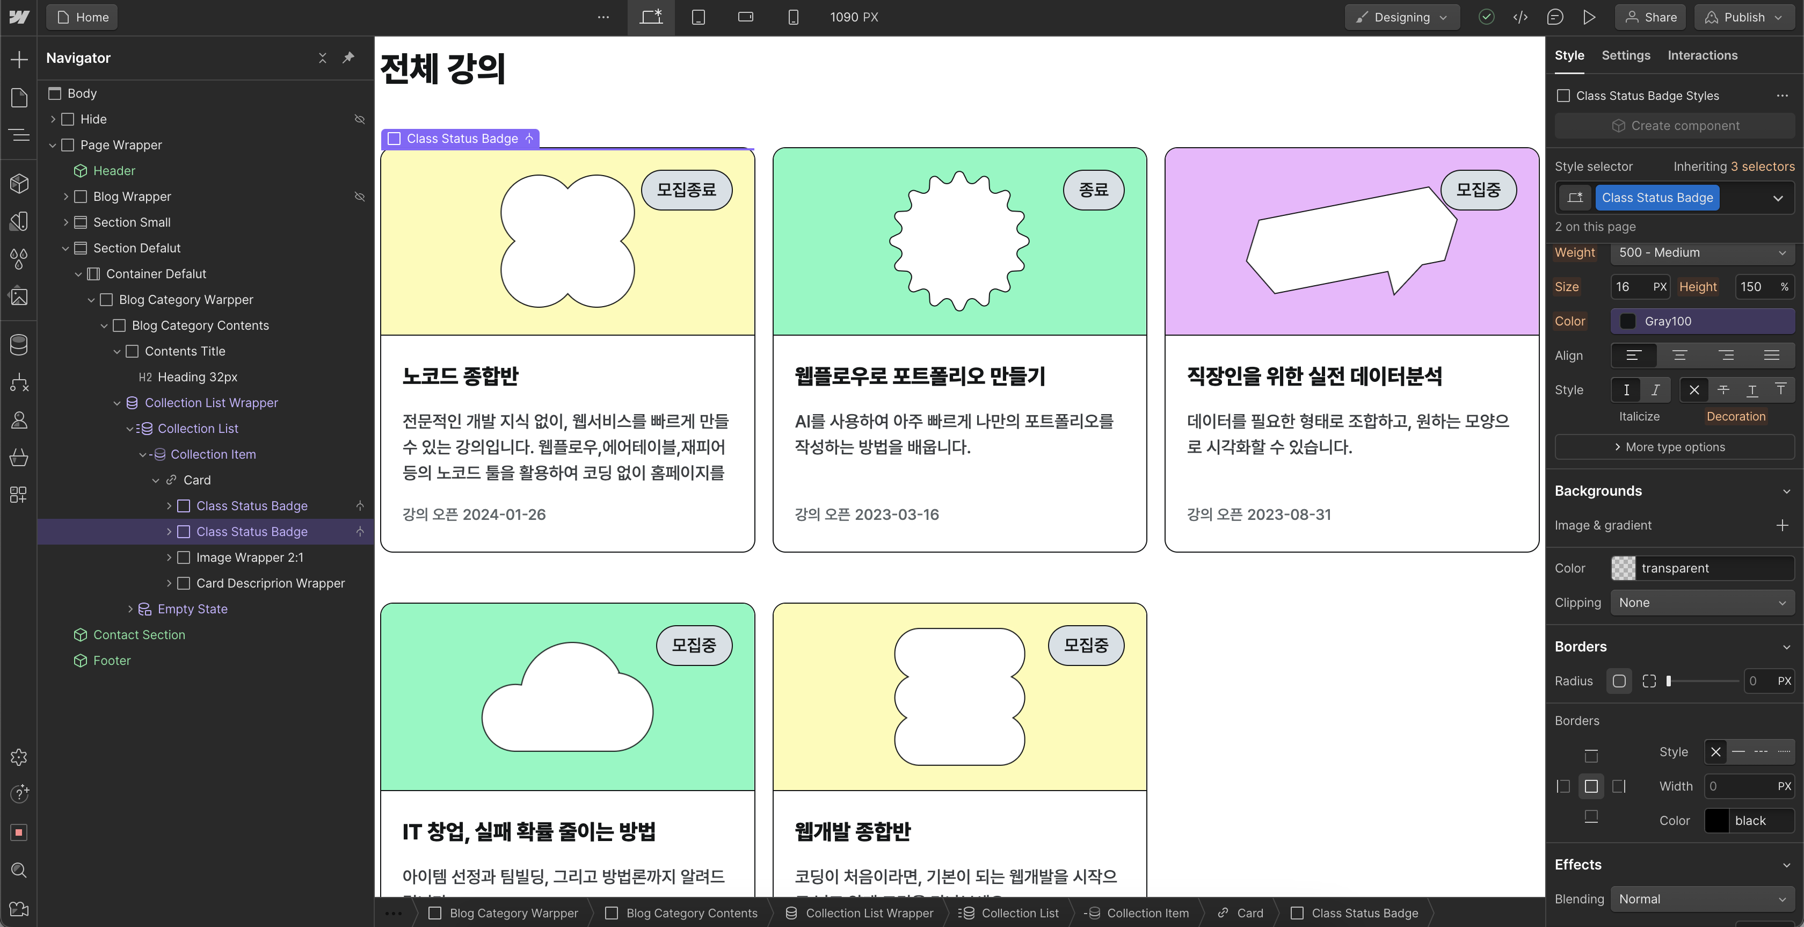Pin the Navigator panel

click(x=348, y=57)
